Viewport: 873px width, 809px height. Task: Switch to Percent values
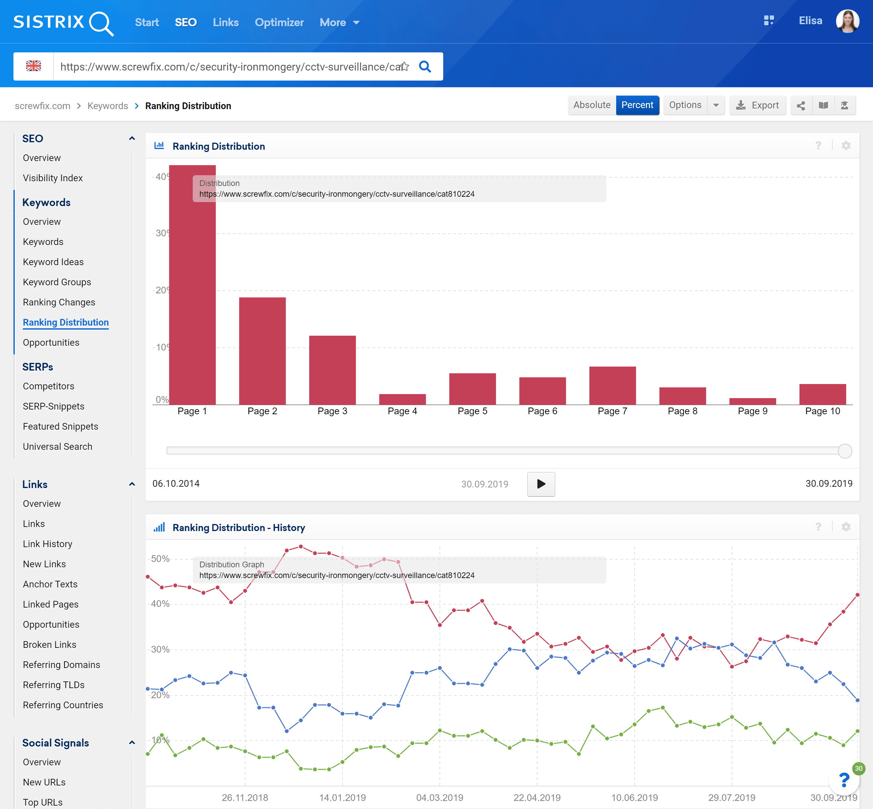point(637,105)
